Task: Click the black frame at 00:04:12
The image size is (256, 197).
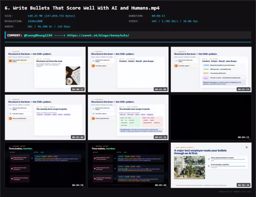Action: 211,118
